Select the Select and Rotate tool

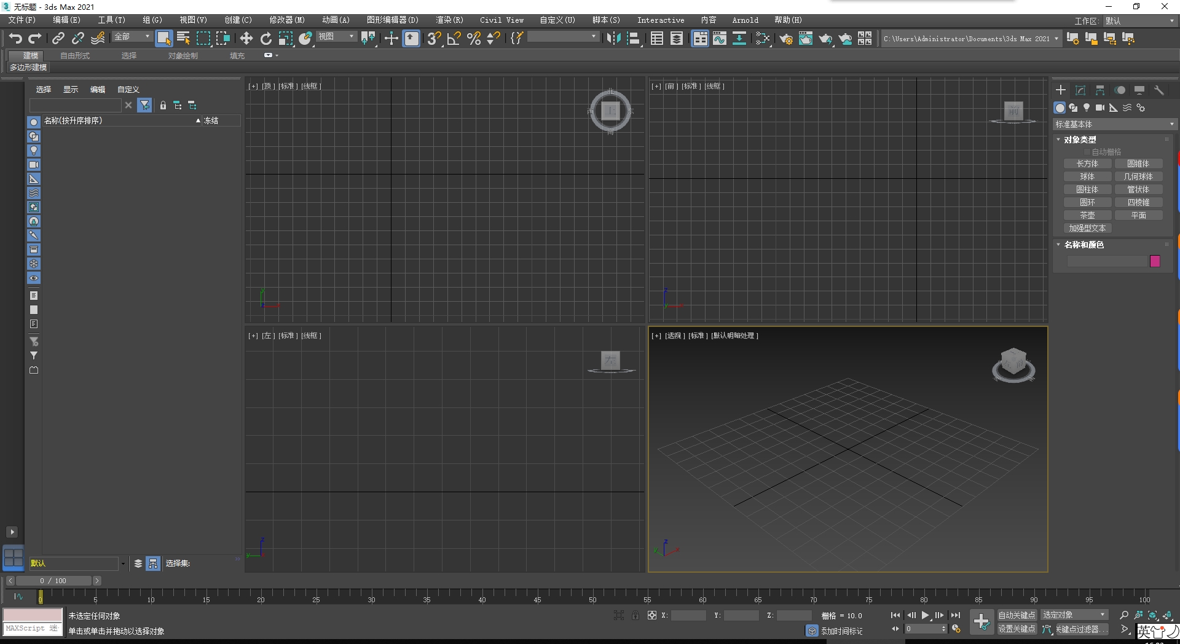pyautogui.click(x=265, y=38)
